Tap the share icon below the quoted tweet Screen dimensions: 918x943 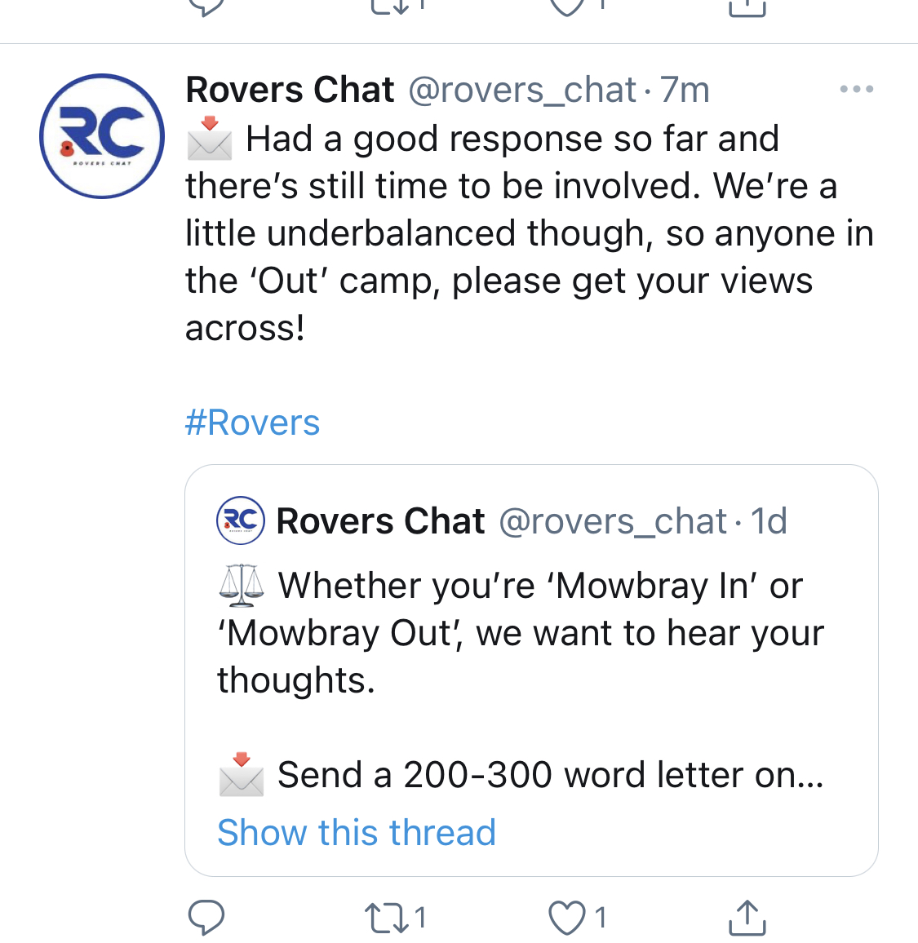click(x=747, y=918)
